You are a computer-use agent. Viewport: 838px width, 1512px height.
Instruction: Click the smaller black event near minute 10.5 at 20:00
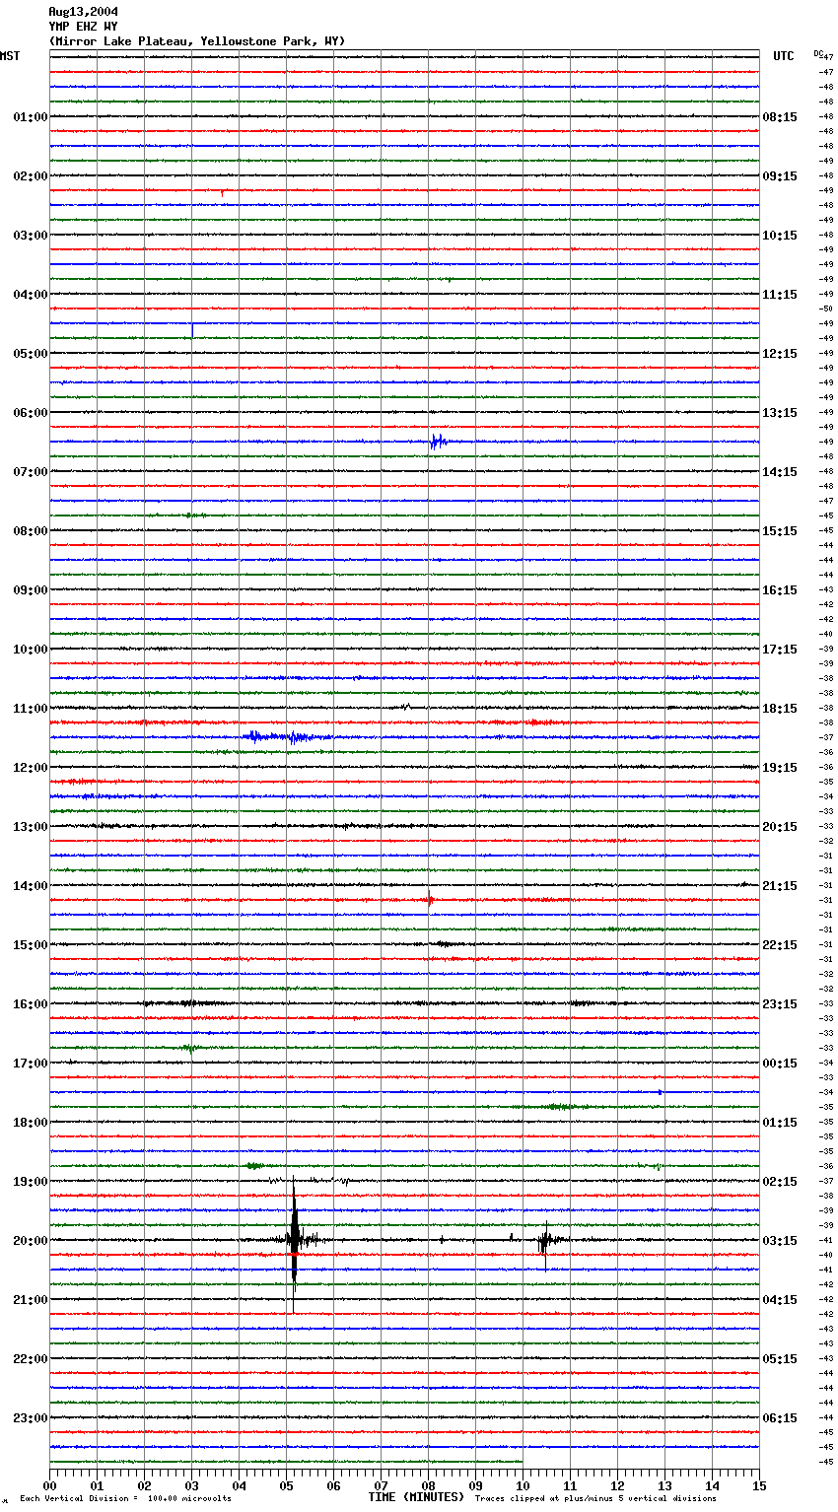click(545, 1241)
